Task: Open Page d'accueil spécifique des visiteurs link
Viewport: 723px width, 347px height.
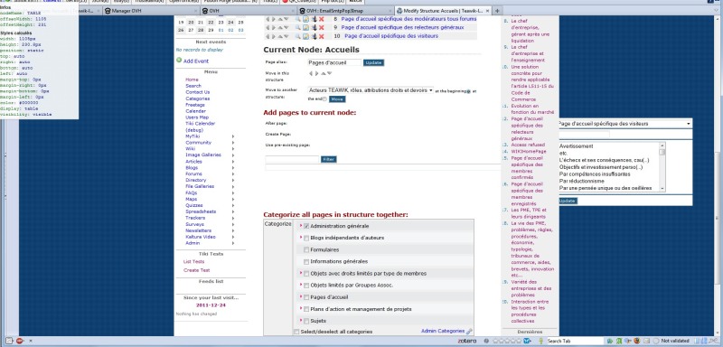Action: click(391, 36)
